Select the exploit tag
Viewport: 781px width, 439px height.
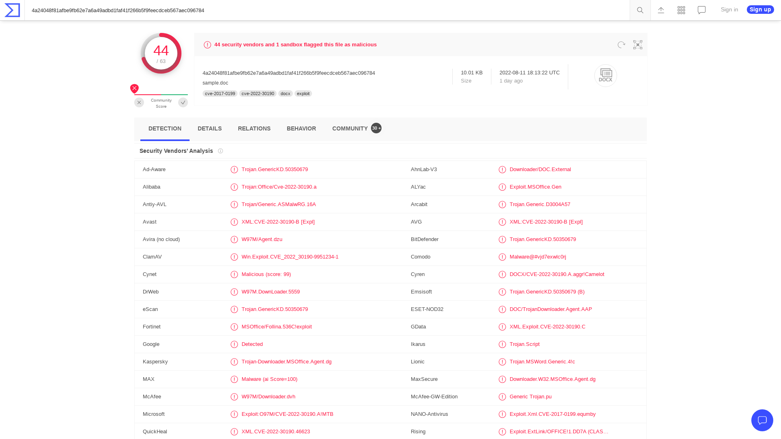point(303,93)
